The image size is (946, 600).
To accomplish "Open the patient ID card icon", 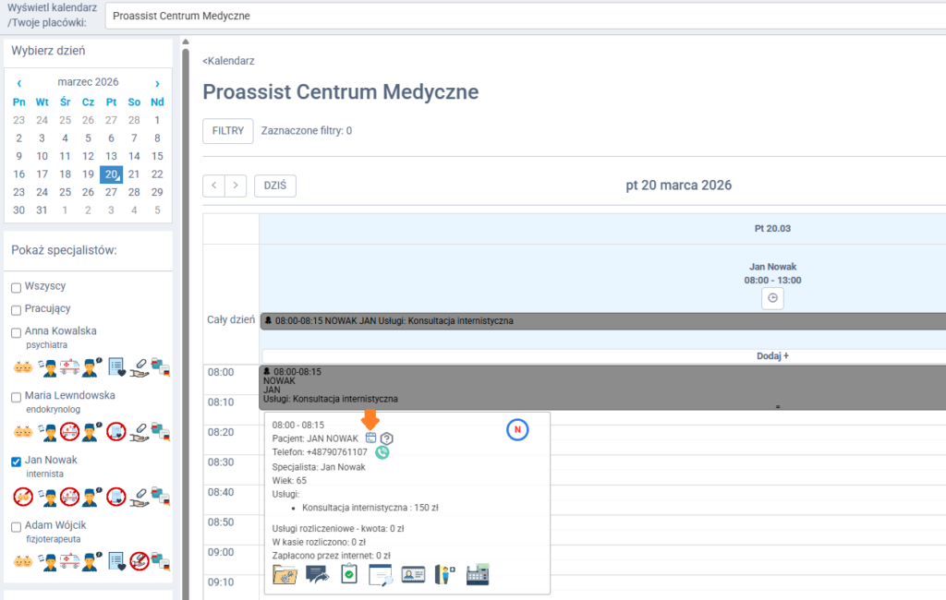I will click(x=413, y=573).
